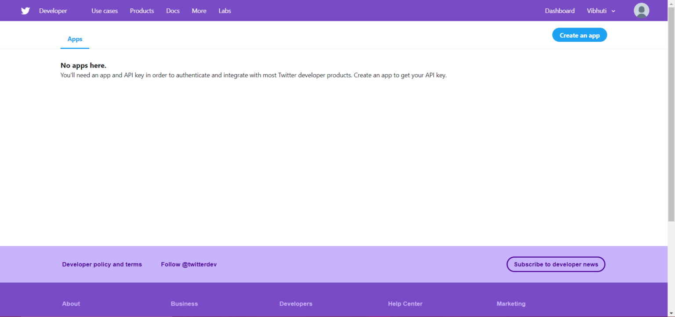
Task: Open Developer policy and terms
Action: (102, 264)
